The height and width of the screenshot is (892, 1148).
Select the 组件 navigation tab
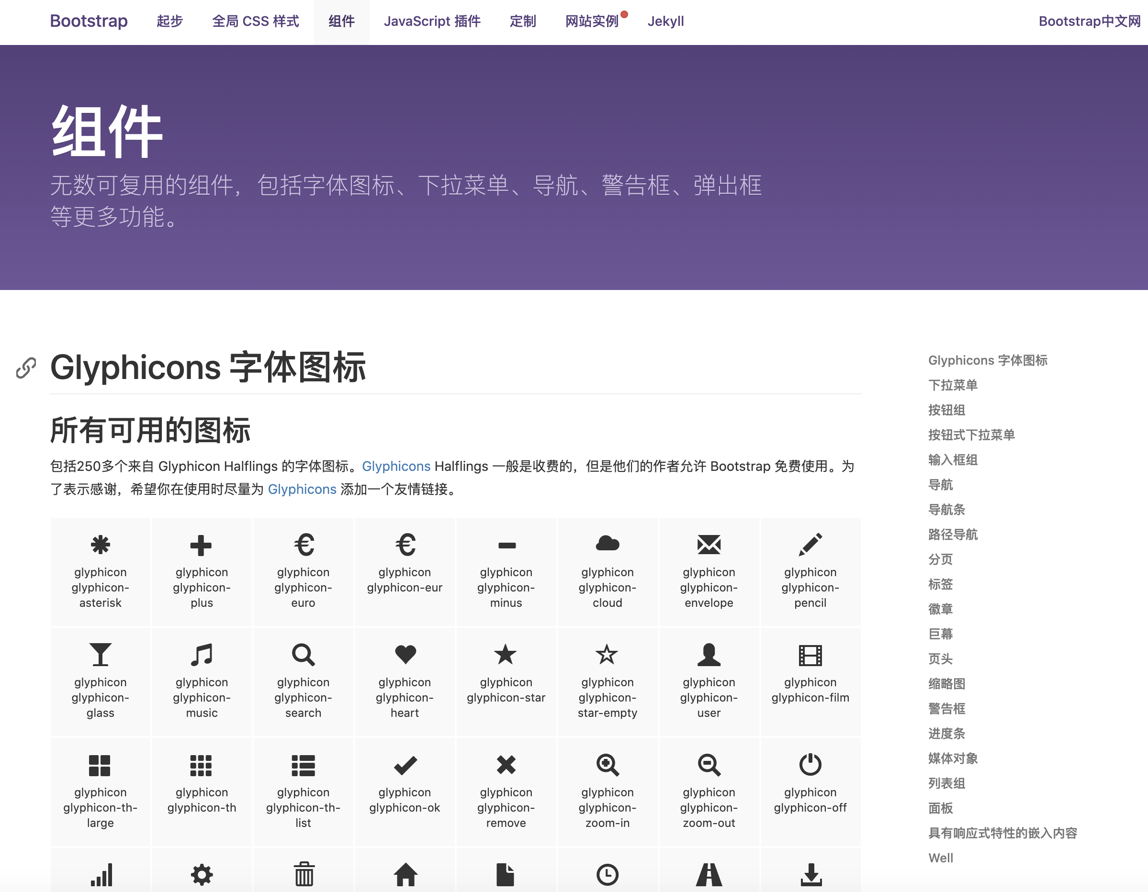click(341, 21)
